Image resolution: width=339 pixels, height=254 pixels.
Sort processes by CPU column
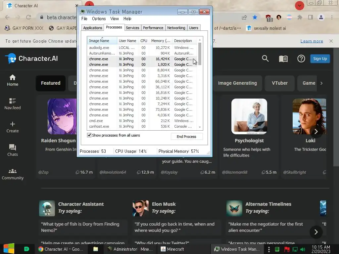point(144,41)
